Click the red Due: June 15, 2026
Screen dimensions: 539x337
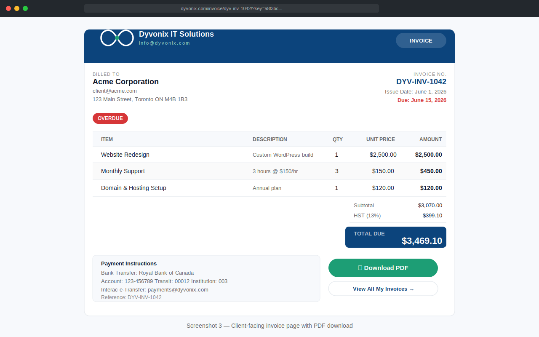click(x=422, y=100)
